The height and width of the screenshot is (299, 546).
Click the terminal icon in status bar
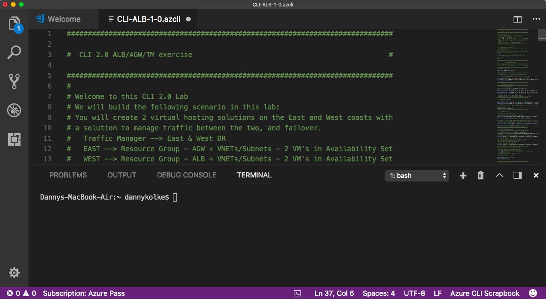[298, 293]
